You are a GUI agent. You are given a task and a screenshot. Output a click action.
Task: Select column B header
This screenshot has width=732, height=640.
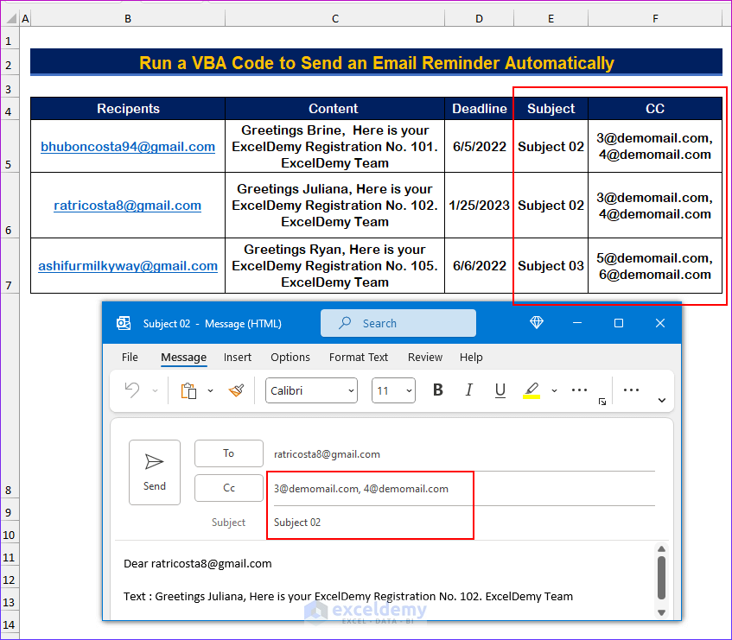127,19
